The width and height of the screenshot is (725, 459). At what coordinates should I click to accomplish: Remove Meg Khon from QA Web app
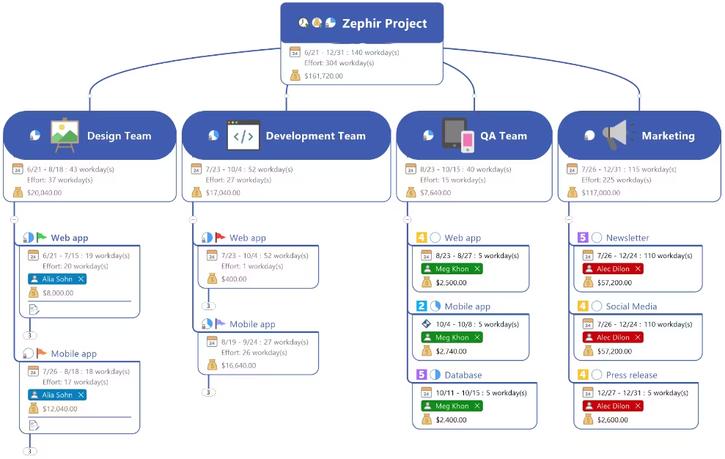[x=476, y=269]
